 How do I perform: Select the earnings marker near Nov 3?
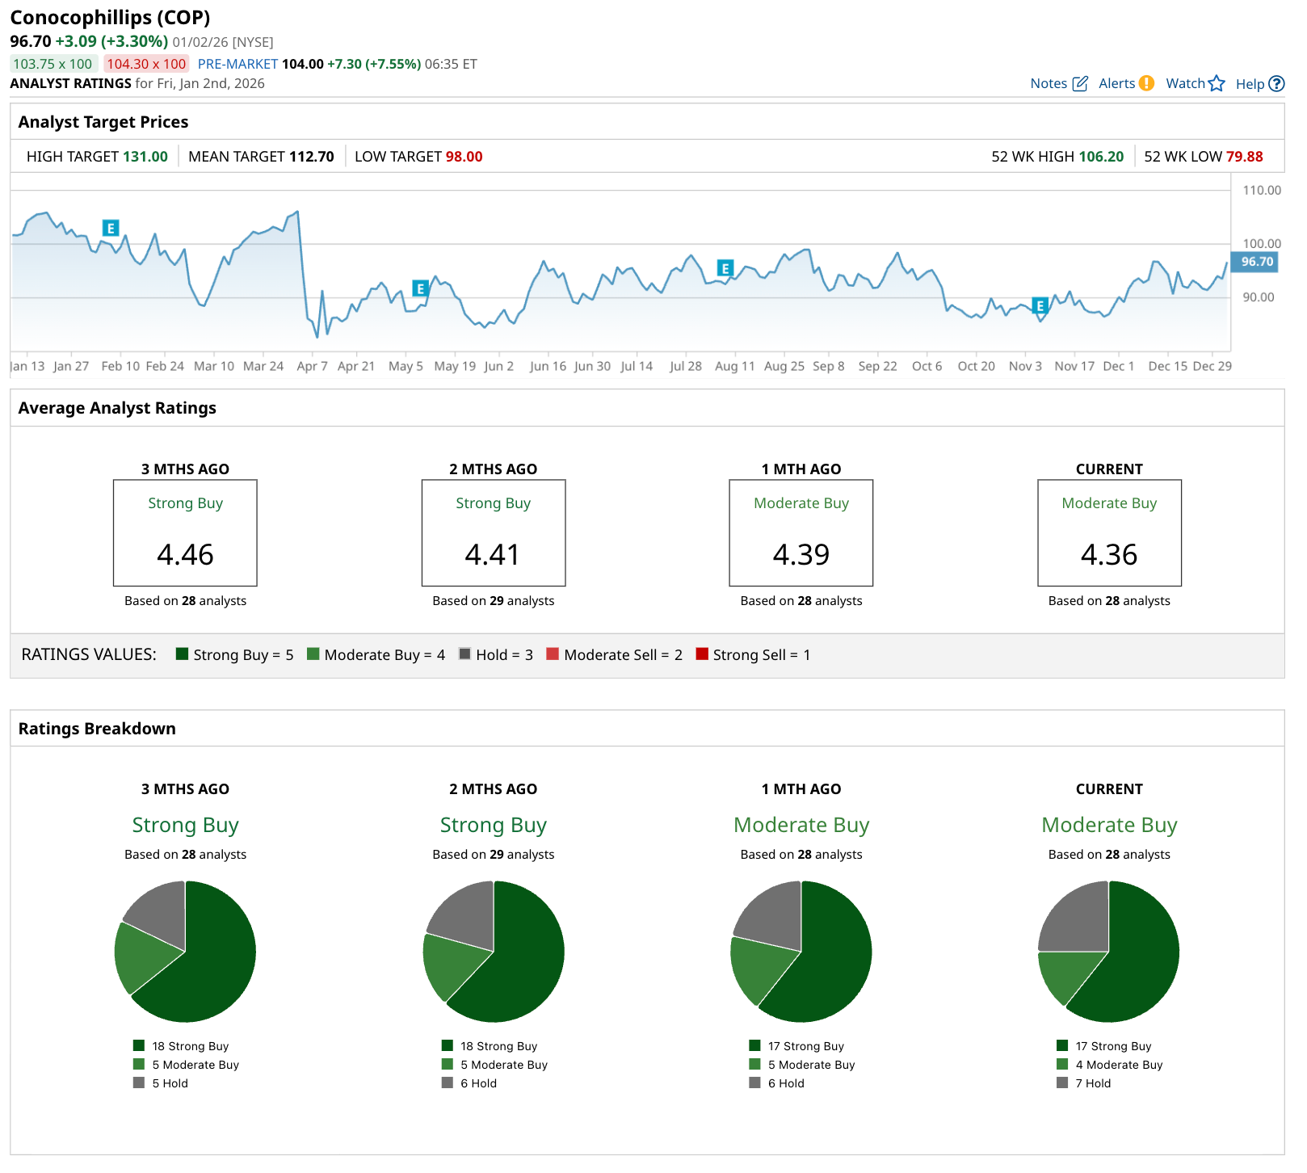(x=1040, y=305)
